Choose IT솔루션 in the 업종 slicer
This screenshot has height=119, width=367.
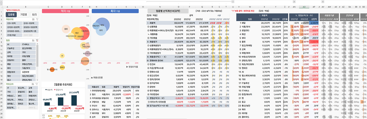[x=13, y=48]
